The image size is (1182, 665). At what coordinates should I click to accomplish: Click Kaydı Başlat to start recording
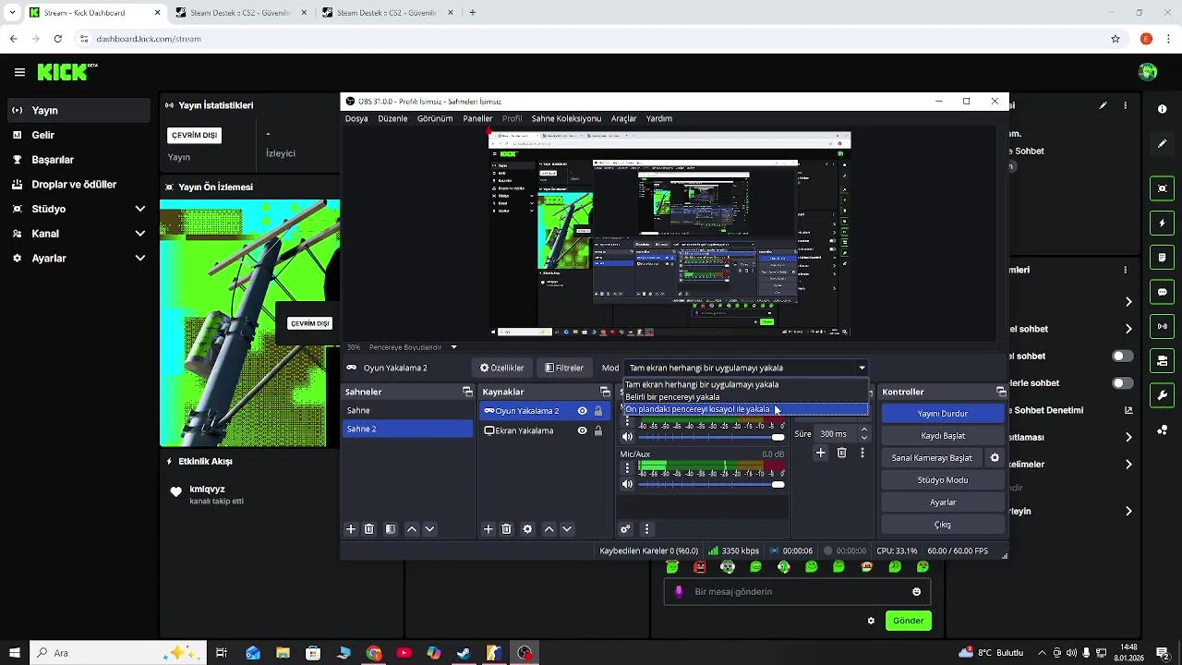click(x=943, y=436)
